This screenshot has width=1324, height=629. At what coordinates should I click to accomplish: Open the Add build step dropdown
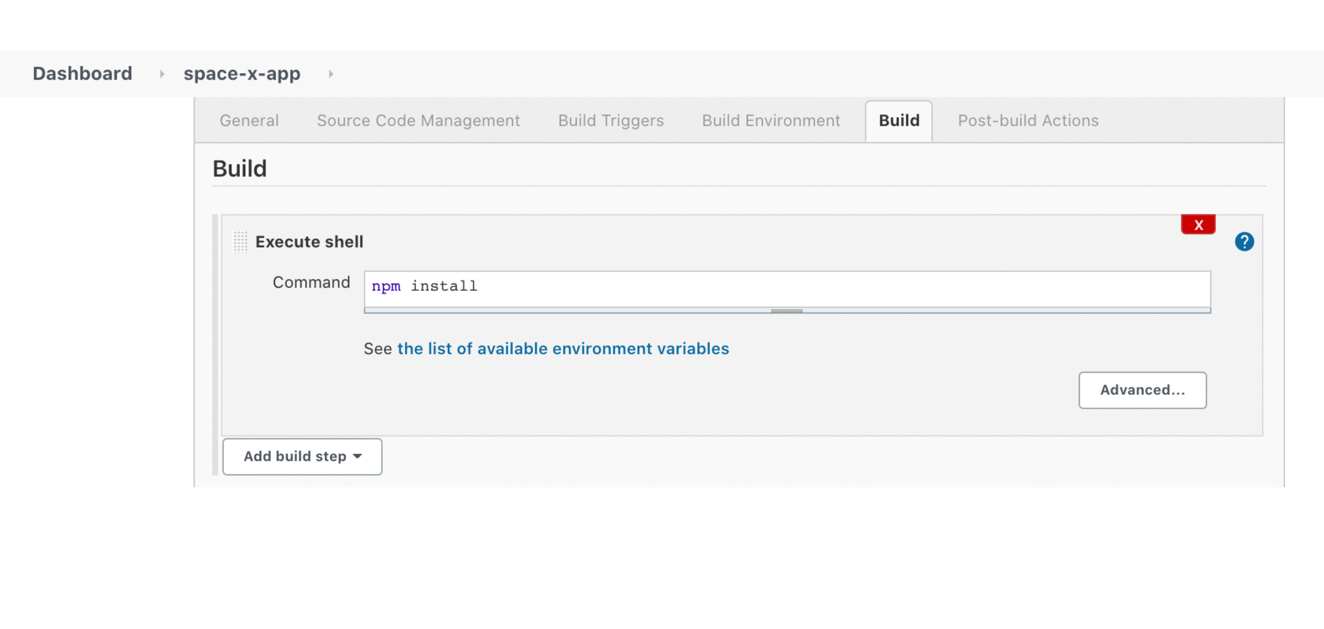click(x=302, y=456)
